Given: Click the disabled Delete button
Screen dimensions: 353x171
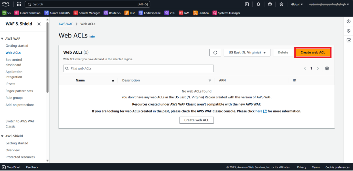Looking at the screenshot, I should point(283,52).
